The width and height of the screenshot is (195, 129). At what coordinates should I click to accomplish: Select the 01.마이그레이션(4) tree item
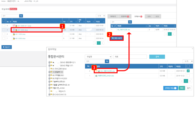pyautogui.click(x=60, y=69)
